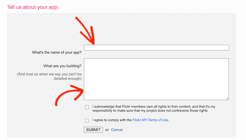The image size is (246, 140).
Task: Click the "can't be detailed enough" hint text
Action: [49, 76]
